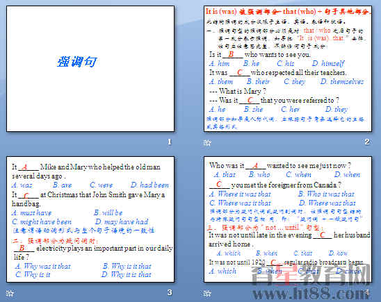Select slide 2 starting with 'It is (was)'
Image resolution: width=381 pixels, height=302 pixels.
[x=288, y=69]
